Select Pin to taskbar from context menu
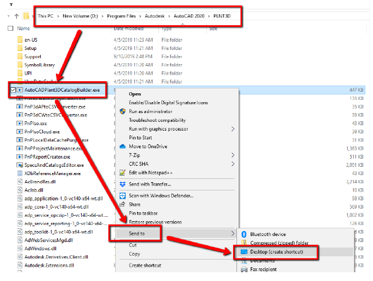This screenshot has width=373, height=281. (x=143, y=213)
